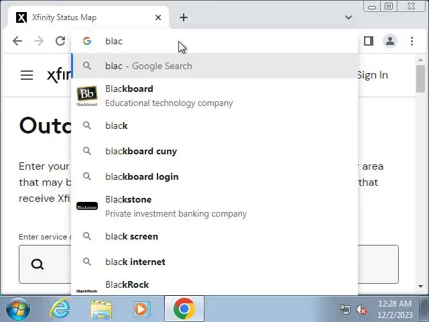Pick the 'black internet' suggestion

214,262
